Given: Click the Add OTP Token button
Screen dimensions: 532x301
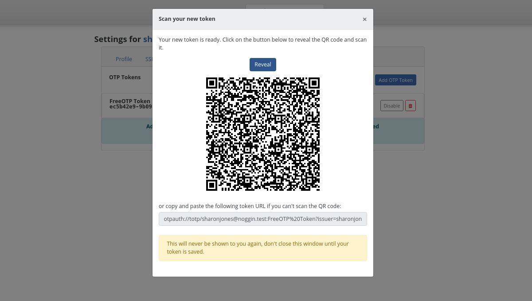Looking at the screenshot, I should click(x=395, y=80).
